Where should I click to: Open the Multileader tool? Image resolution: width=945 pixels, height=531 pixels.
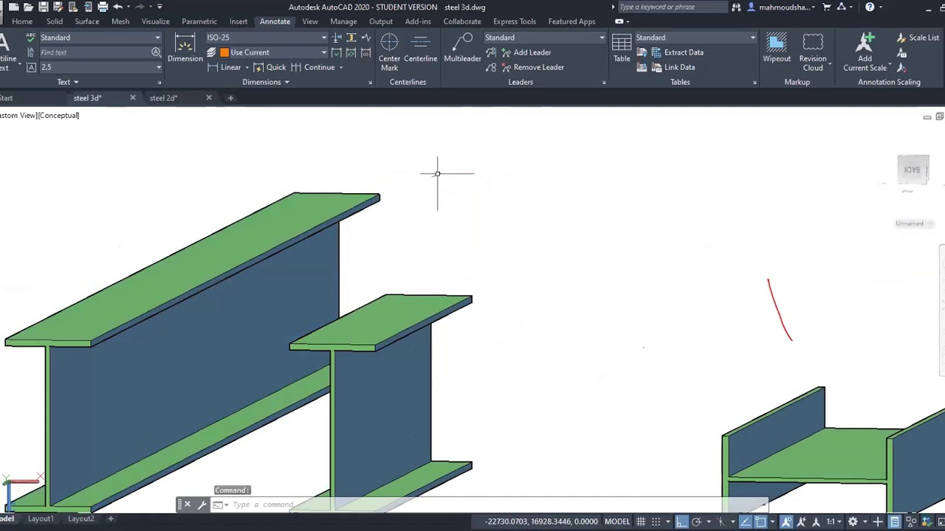pyautogui.click(x=462, y=49)
